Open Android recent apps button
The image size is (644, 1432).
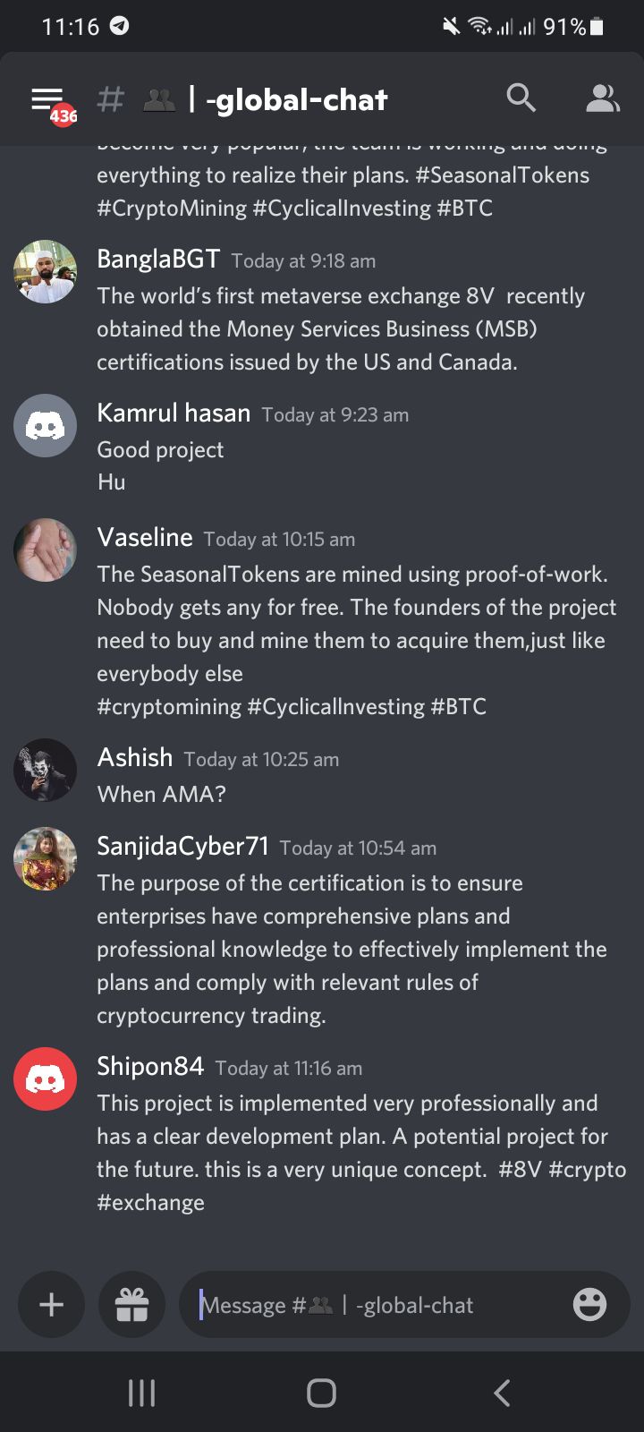pos(141,1393)
